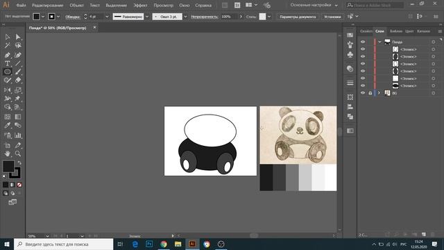Open the Обводка stroke options link
Screen dimensions: 444x250
tap(73, 17)
